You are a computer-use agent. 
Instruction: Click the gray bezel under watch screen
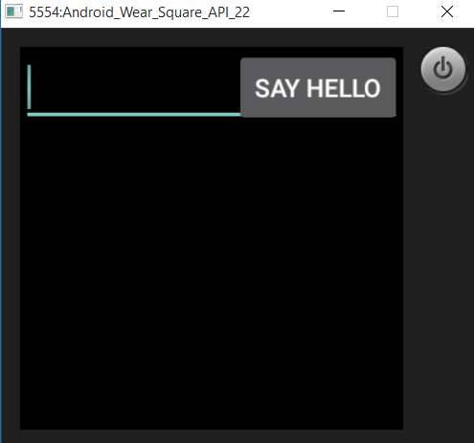coord(212,436)
